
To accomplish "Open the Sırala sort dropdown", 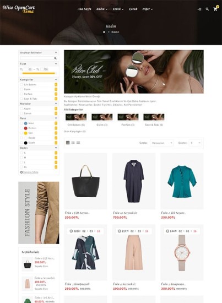I will point(161,143).
